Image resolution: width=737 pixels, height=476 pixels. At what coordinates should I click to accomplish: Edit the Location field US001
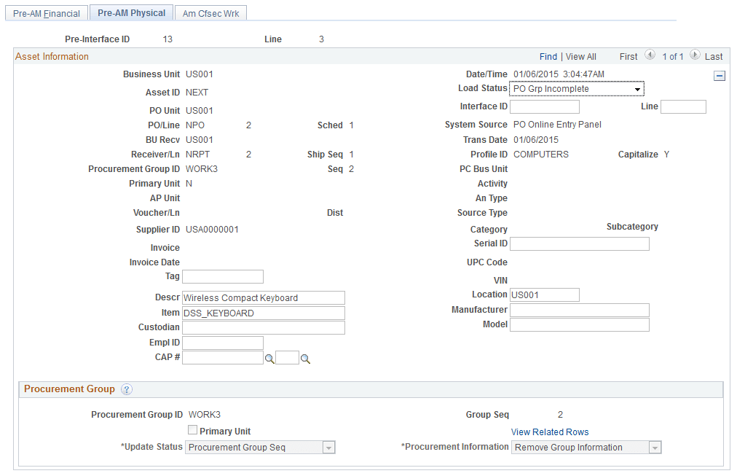pyautogui.click(x=545, y=295)
